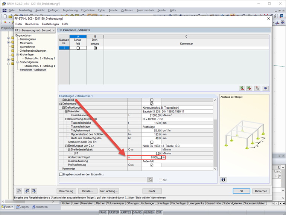Select Querschnitte in the navigator tree
The height and width of the screenshot is (215, 286).
[27, 47]
